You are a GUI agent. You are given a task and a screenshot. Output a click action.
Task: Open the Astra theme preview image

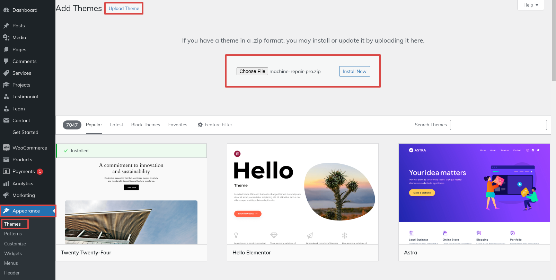tap(474, 194)
